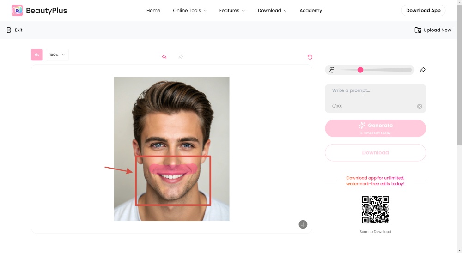The height and width of the screenshot is (253, 462).
Task: Toggle the before/after compare icon
Action: tap(303, 224)
